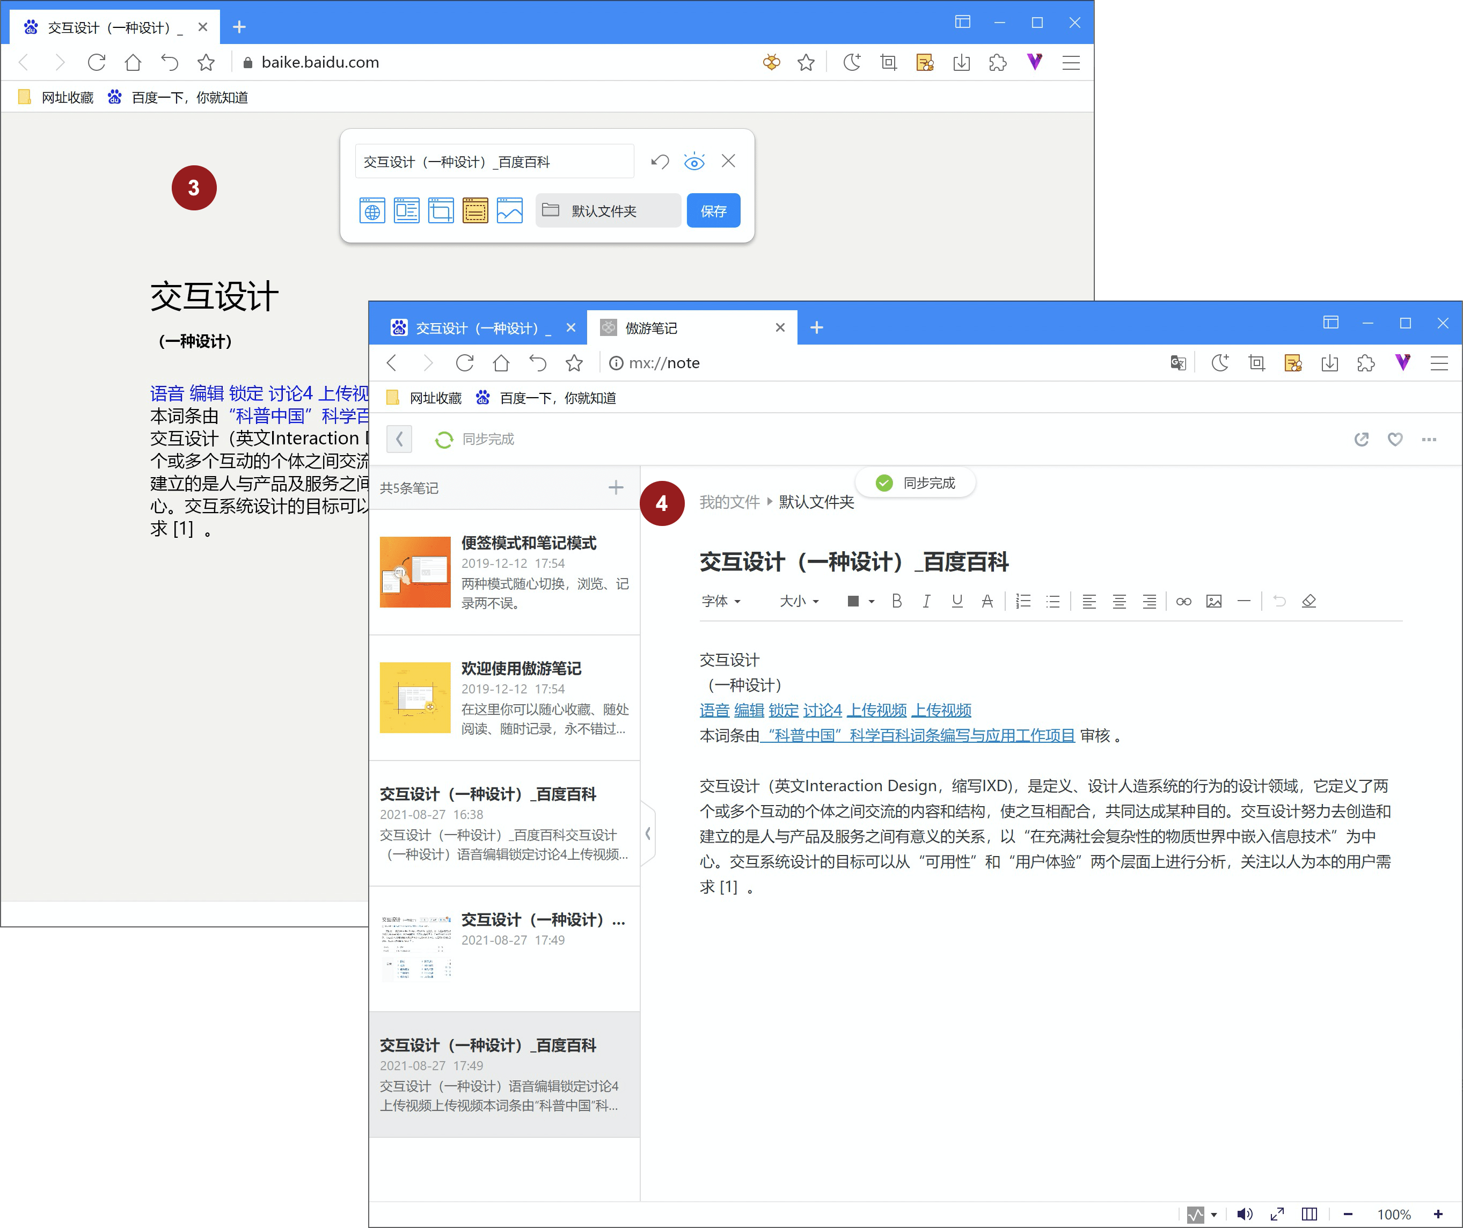Open the VPN purple V icon in front window

[x=1402, y=362]
